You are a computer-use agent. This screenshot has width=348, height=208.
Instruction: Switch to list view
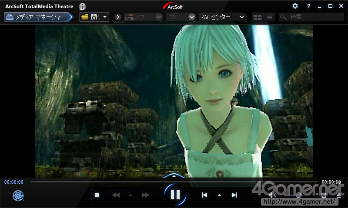[x=269, y=17]
